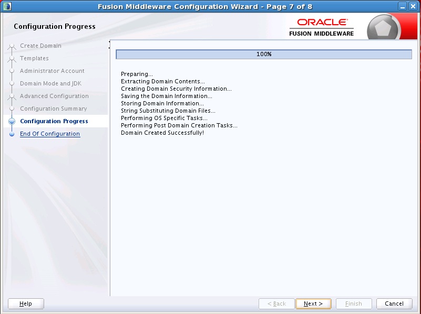Click the Next button
This screenshot has width=421, height=314.
tap(313, 304)
